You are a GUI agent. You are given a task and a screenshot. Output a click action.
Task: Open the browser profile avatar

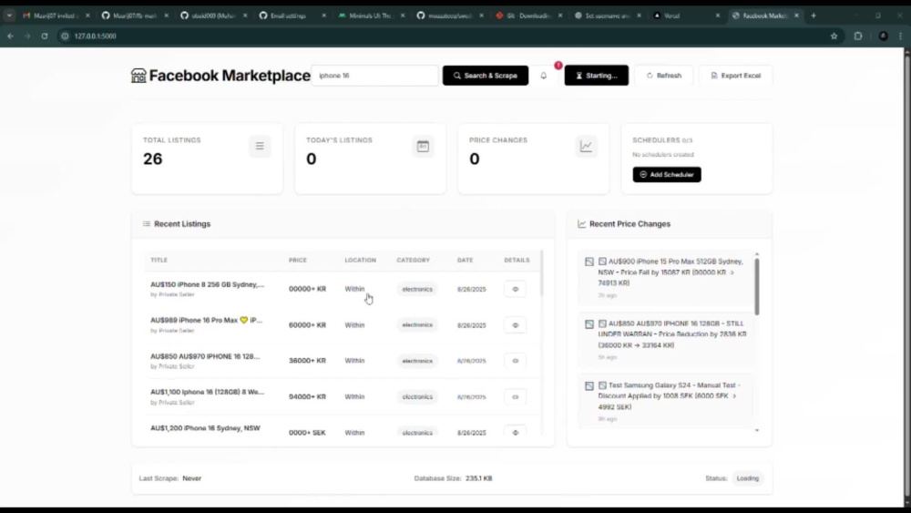tap(883, 36)
